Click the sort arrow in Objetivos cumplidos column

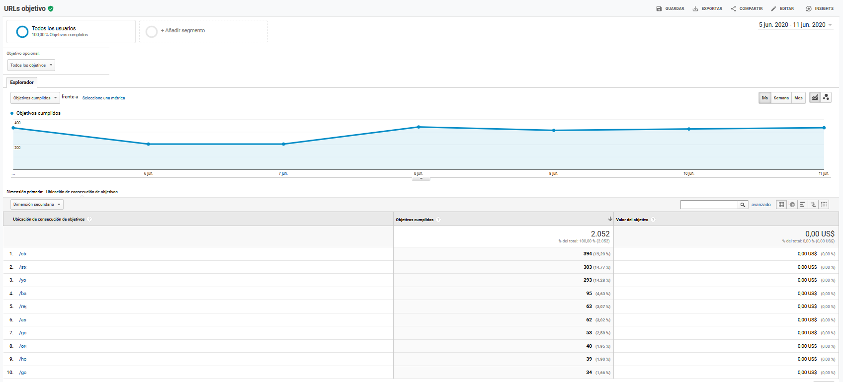click(610, 219)
